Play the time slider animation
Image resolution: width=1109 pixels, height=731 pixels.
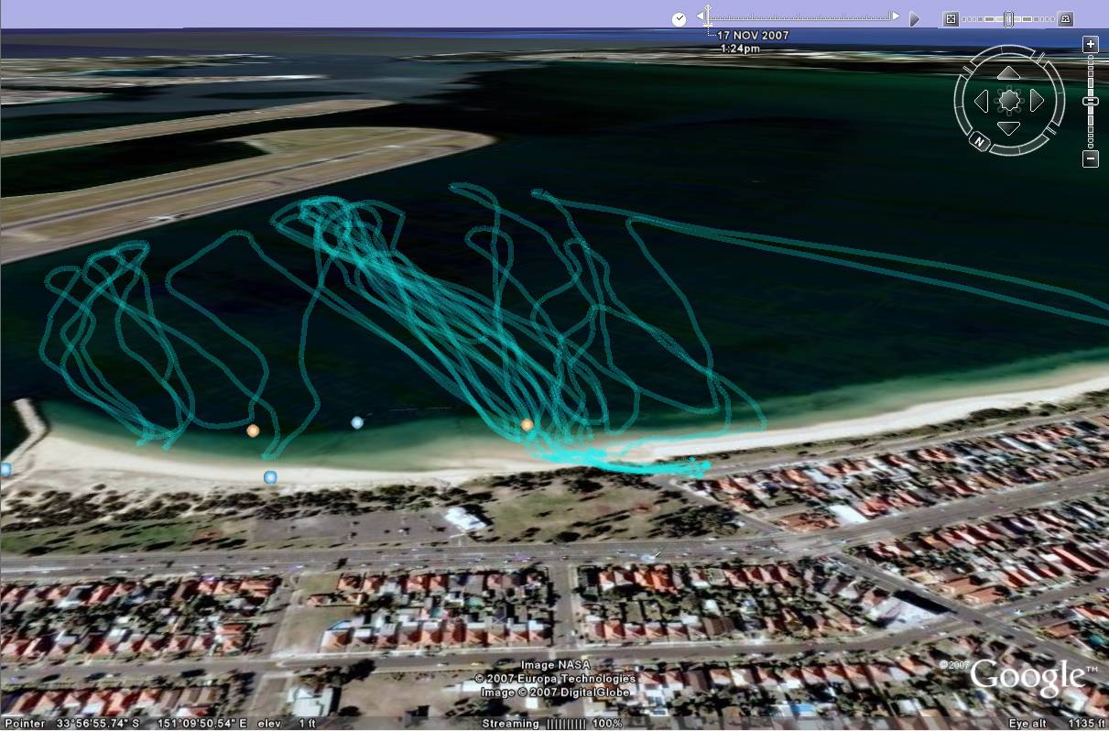click(x=916, y=16)
